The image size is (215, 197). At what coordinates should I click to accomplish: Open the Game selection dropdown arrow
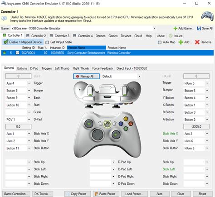(x=155, y=29)
